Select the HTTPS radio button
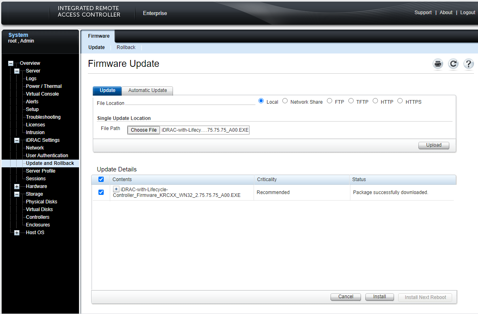The height and width of the screenshot is (314, 478). tap(400, 101)
